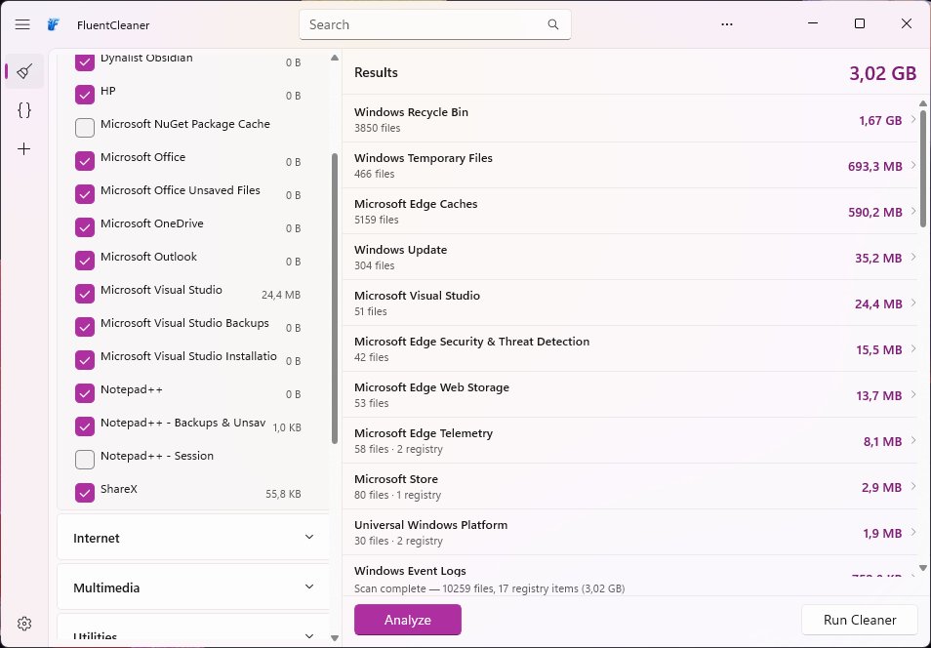Click the 304 files subtitle under Windows Update
The width and height of the screenshot is (931, 648).
click(374, 265)
